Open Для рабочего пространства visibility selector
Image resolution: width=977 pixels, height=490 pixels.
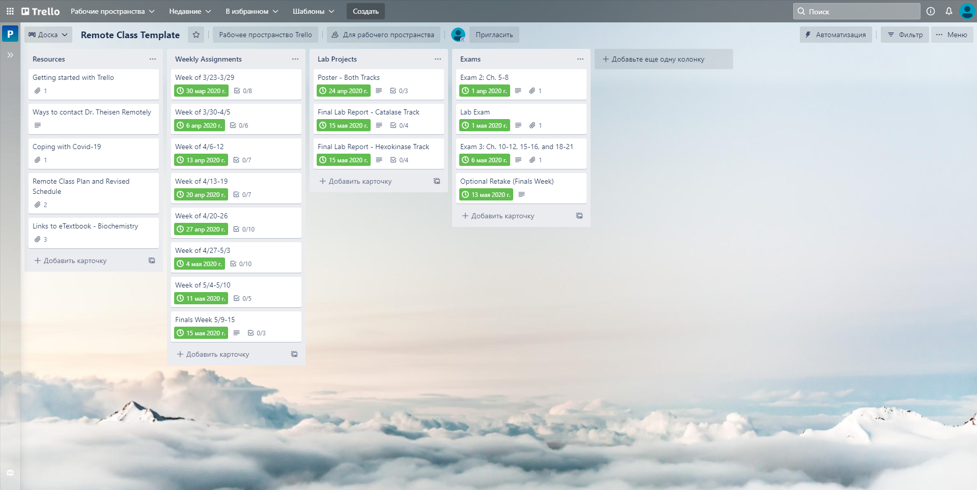[x=383, y=35]
